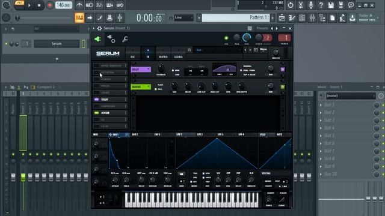Select the LFO 4 tab
This screenshot has height=216, width=385.
[241, 134]
